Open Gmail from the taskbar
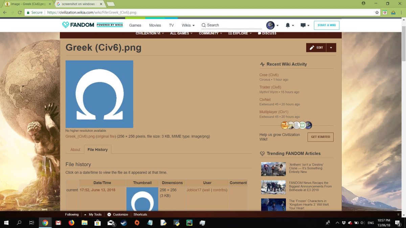Screen dimensions: 406x228 pos(58,223)
